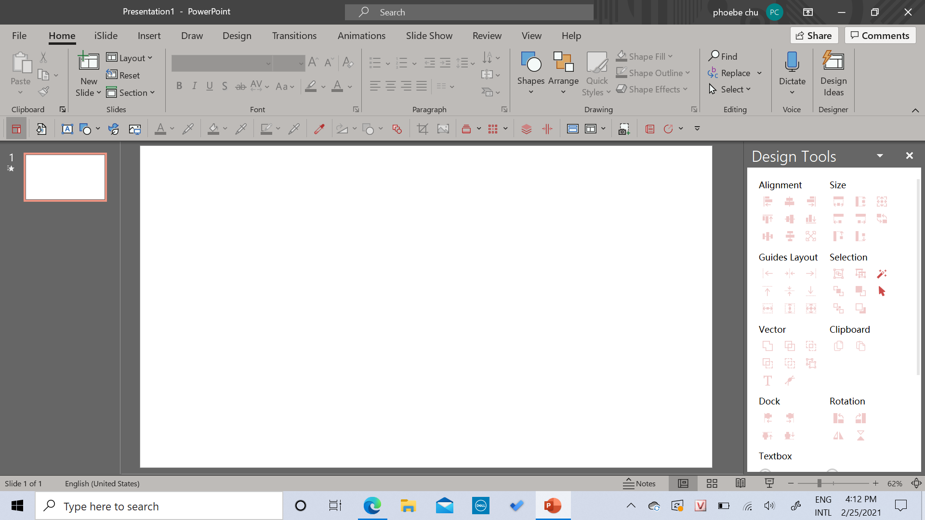Open the font size combo box
Viewport: 925px width, 520px height.
[x=289, y=63]
